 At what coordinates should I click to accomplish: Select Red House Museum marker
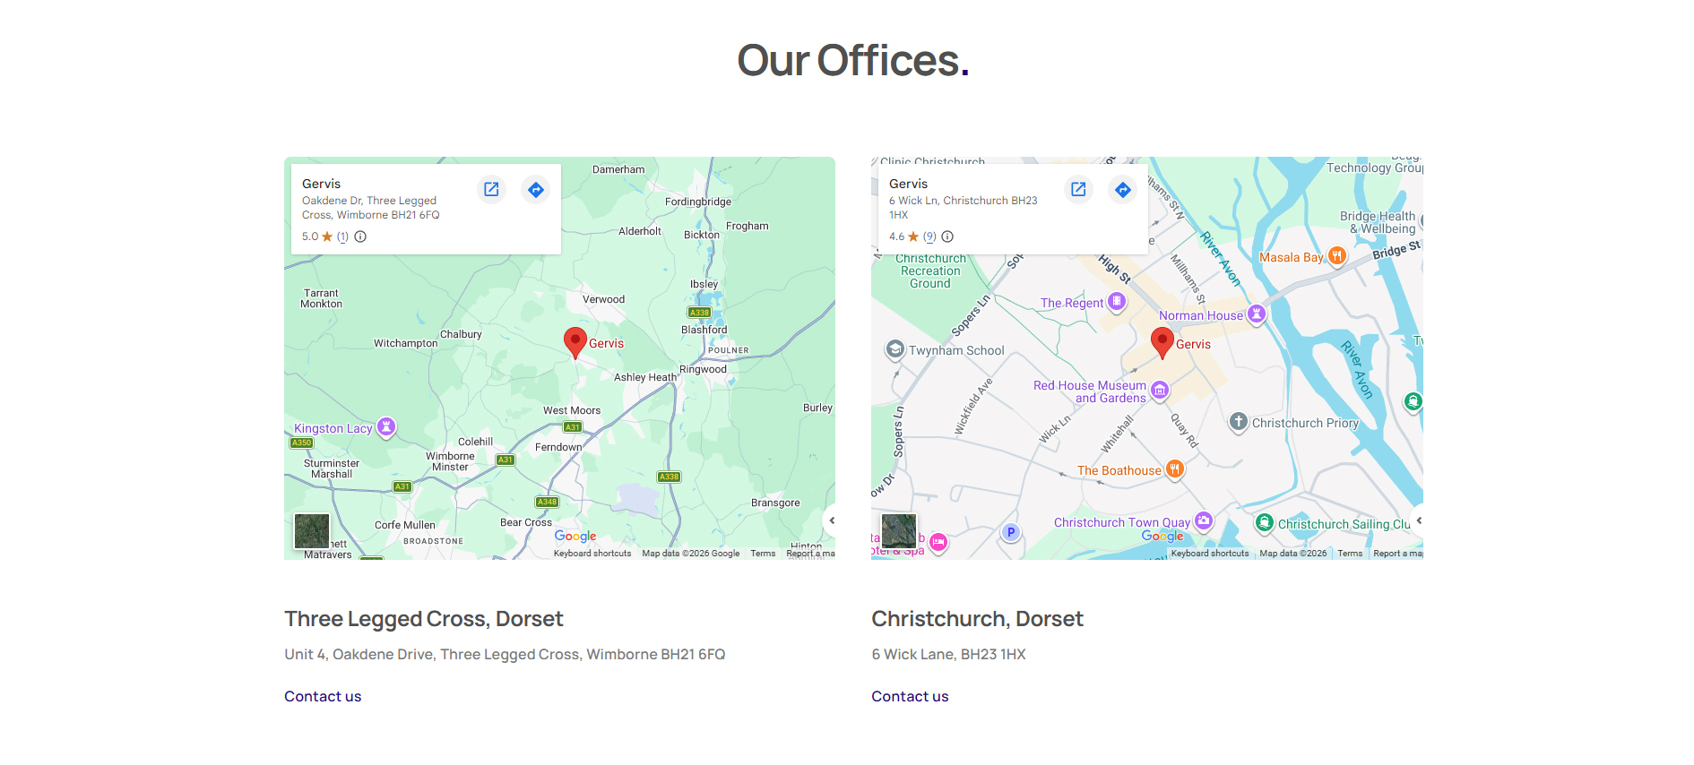click(1160, 390)
